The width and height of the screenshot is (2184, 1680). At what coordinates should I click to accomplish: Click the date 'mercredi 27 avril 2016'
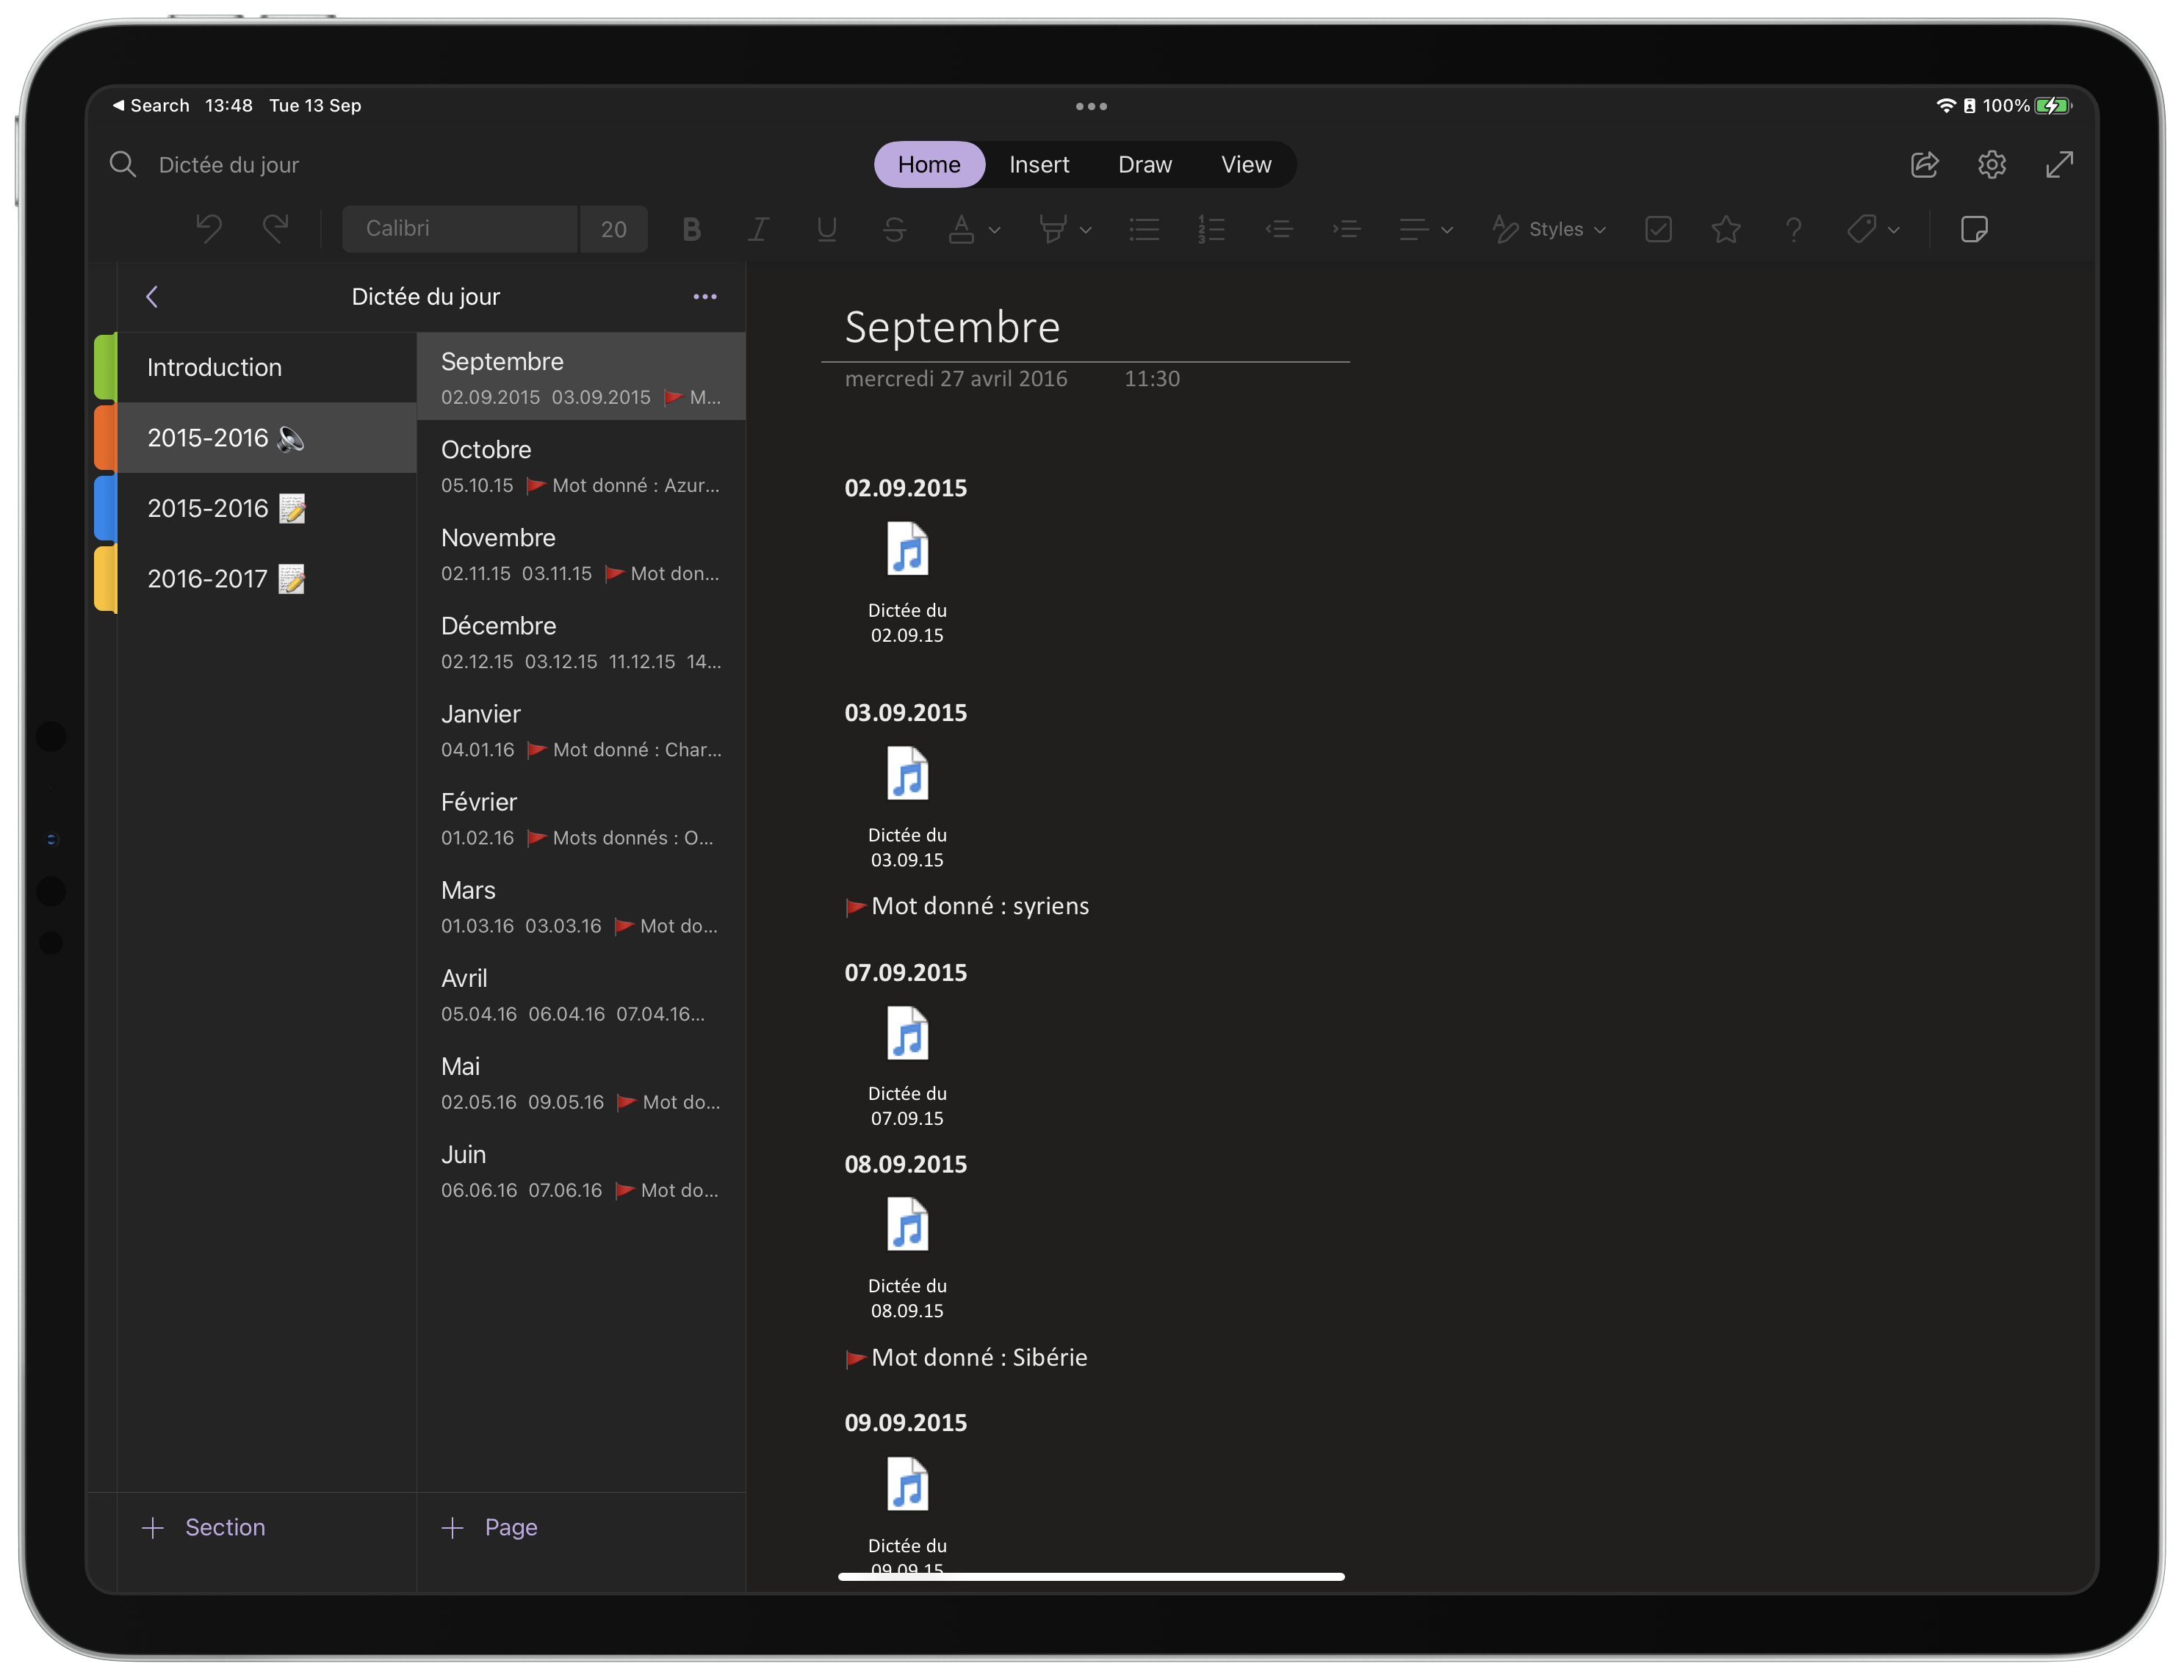pos(956,379)
